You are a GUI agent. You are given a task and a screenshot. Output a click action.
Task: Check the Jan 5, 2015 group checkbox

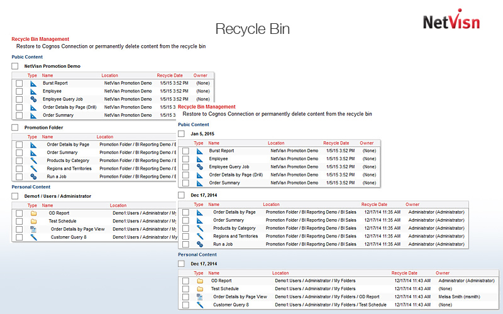pyautogui.click(x=181, y=134)
